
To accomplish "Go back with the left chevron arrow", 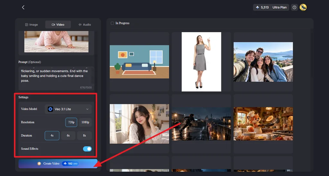I will point(23,7).
